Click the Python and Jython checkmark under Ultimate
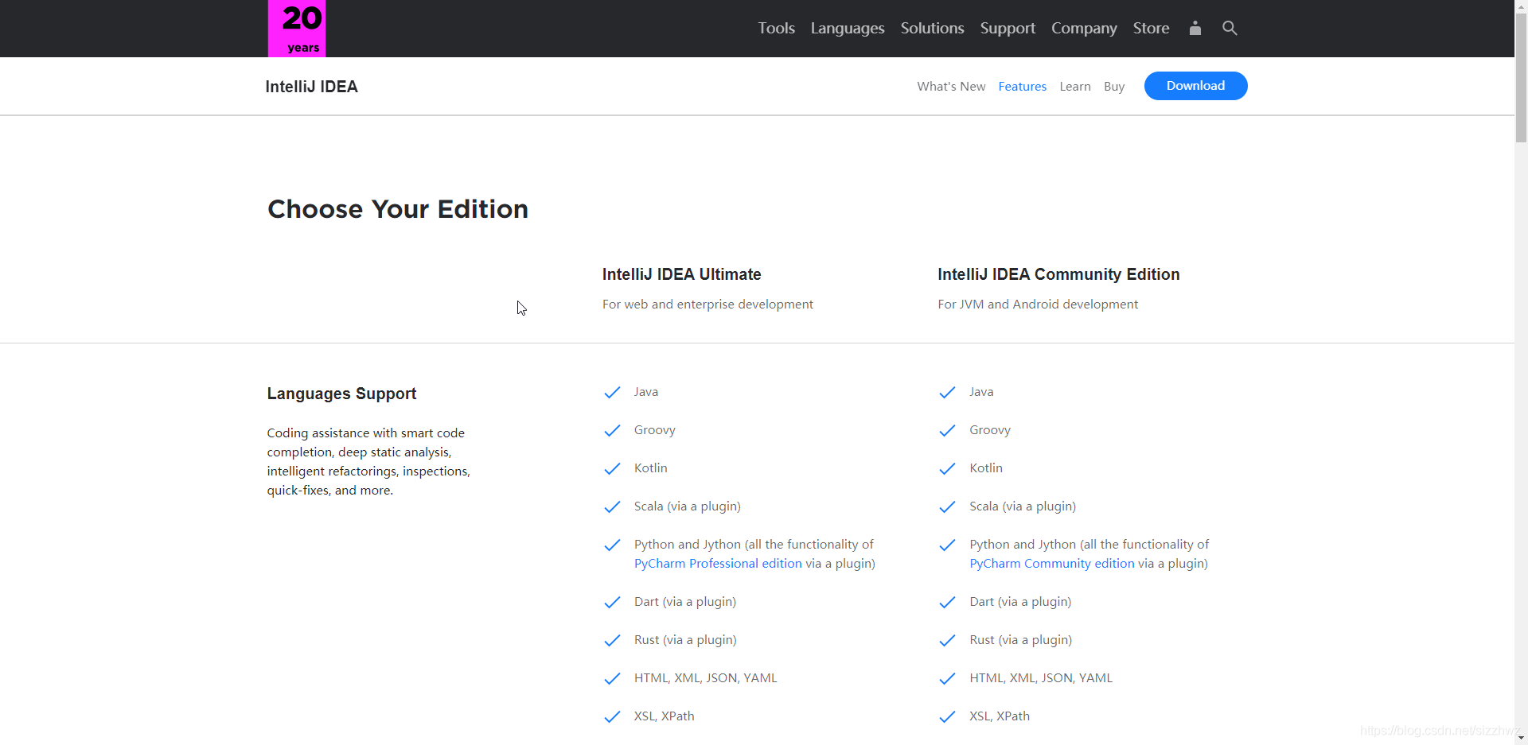 coord(612,545)
